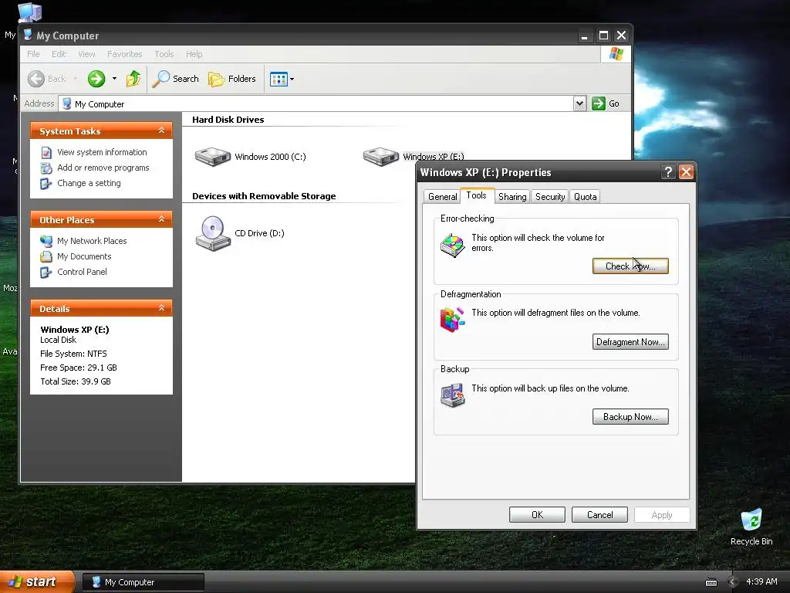Click the My Network Places icon
Image resolution: width=790 pixels, height=593 pixels.
tap(46, 241)
